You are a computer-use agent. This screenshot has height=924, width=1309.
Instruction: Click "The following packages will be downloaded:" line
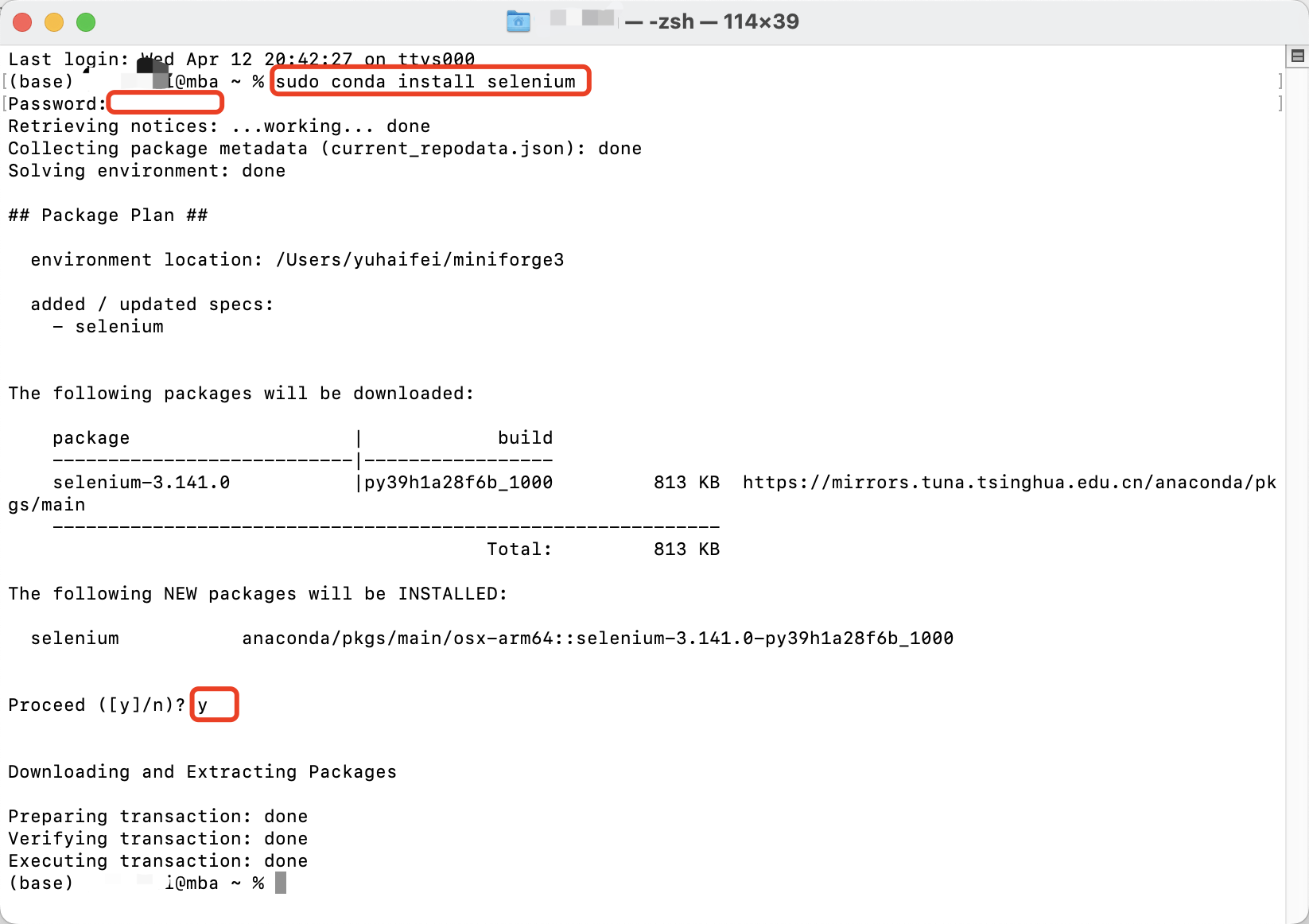click(241, 393)
